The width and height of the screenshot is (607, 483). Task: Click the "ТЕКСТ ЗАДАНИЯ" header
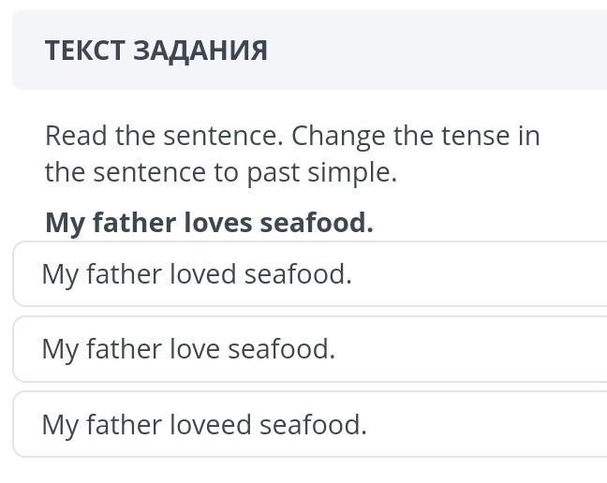tap(155, 51)
